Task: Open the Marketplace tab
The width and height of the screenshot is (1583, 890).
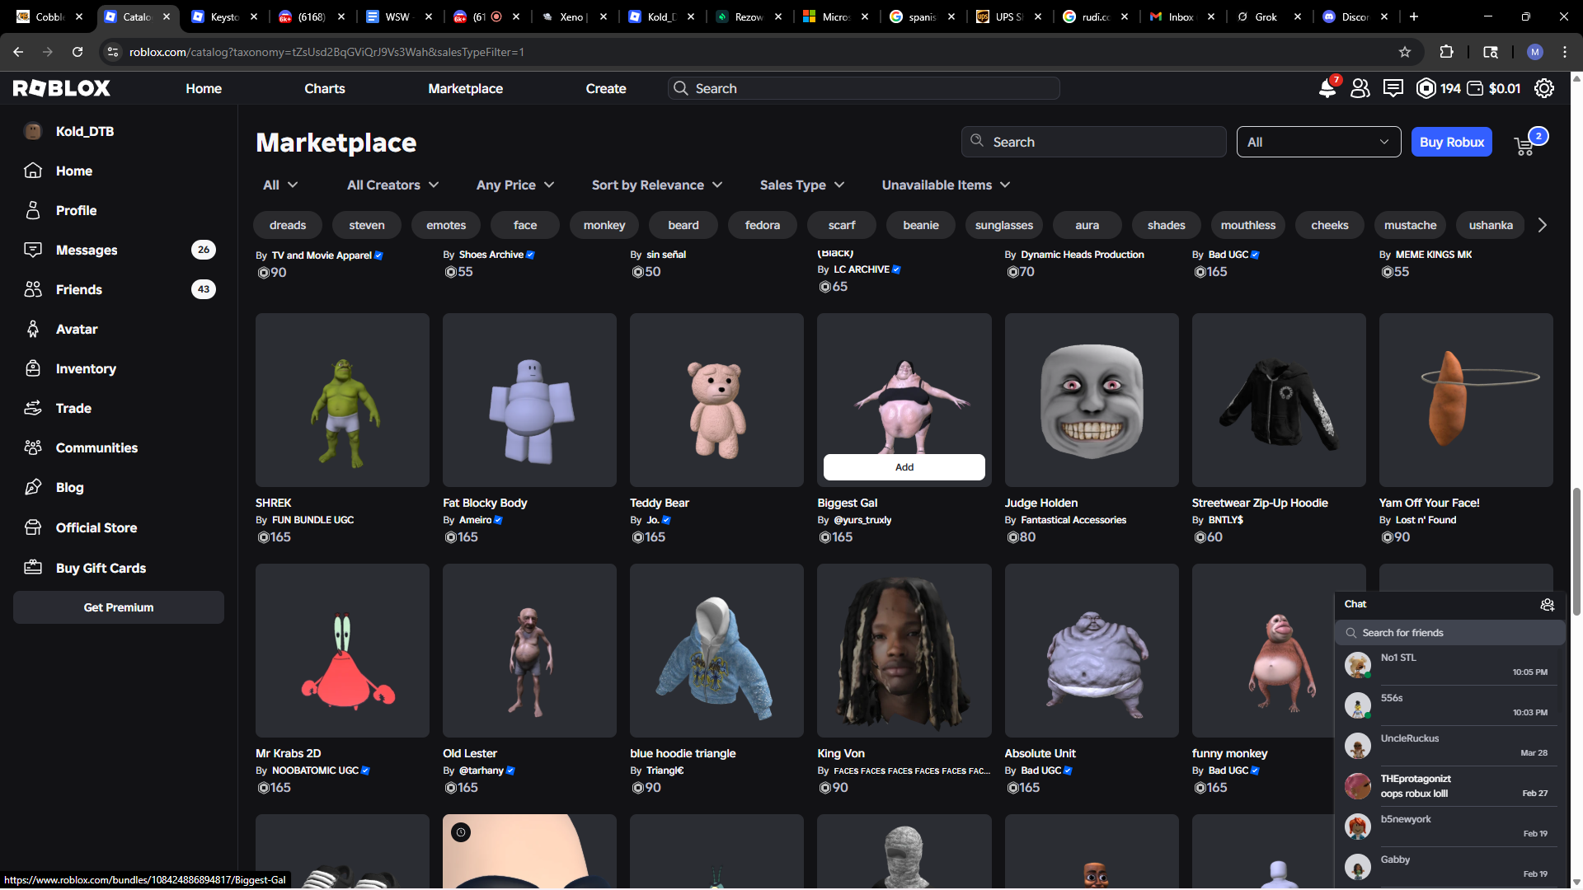Action: point(465,88)
